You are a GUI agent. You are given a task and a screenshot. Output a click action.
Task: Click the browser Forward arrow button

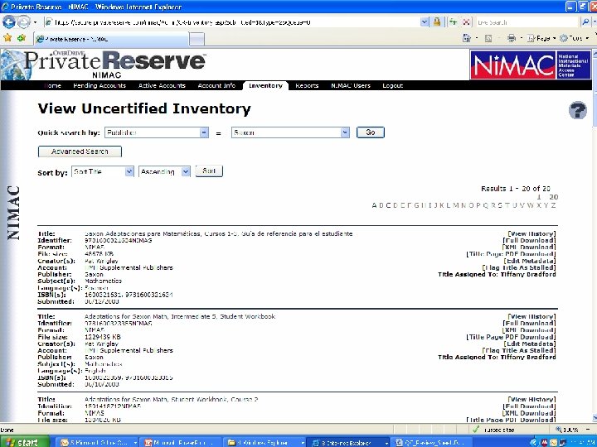23,22
